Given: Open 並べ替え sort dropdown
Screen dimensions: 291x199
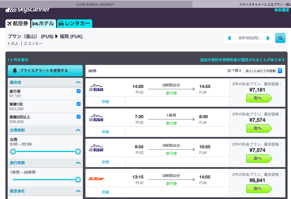Looking at the screenshot, I should [263, 71].
